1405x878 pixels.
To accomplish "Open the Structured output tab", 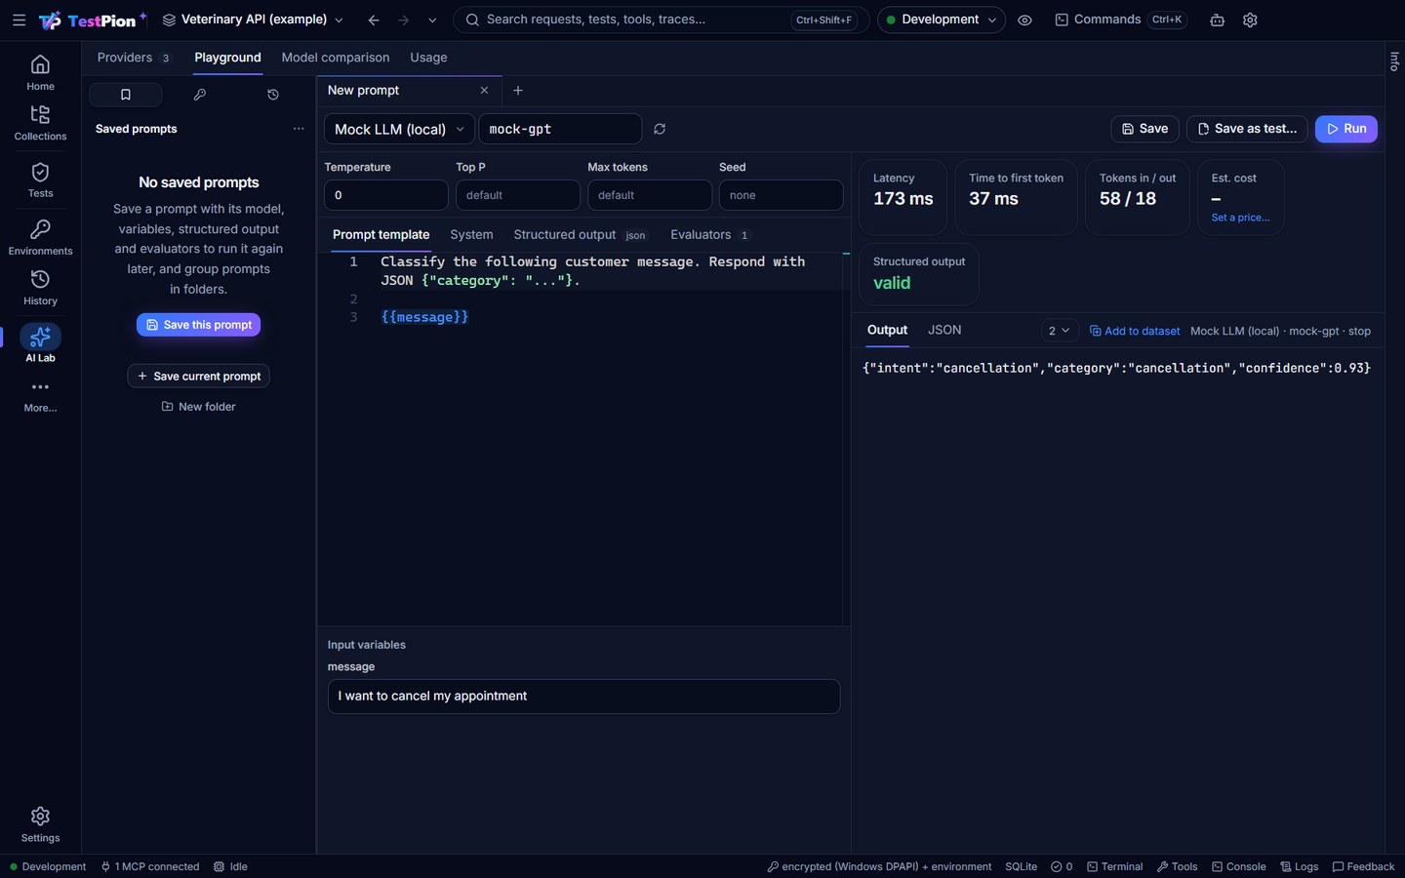I will [581, 235].
